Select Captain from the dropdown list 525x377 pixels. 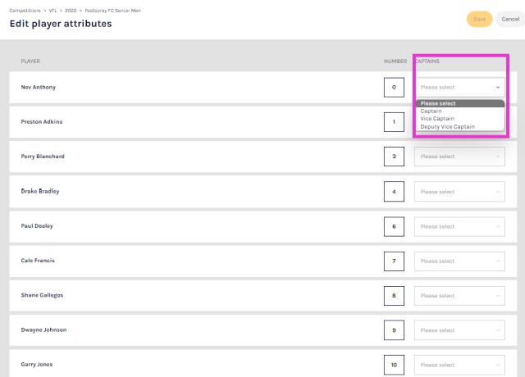point(431,111)
